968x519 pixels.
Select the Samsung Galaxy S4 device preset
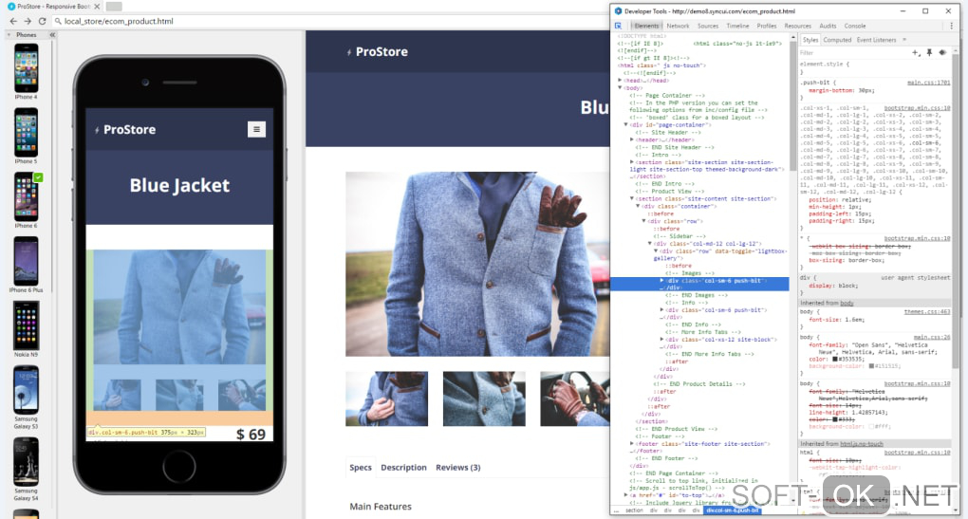[x=26, y=469]
